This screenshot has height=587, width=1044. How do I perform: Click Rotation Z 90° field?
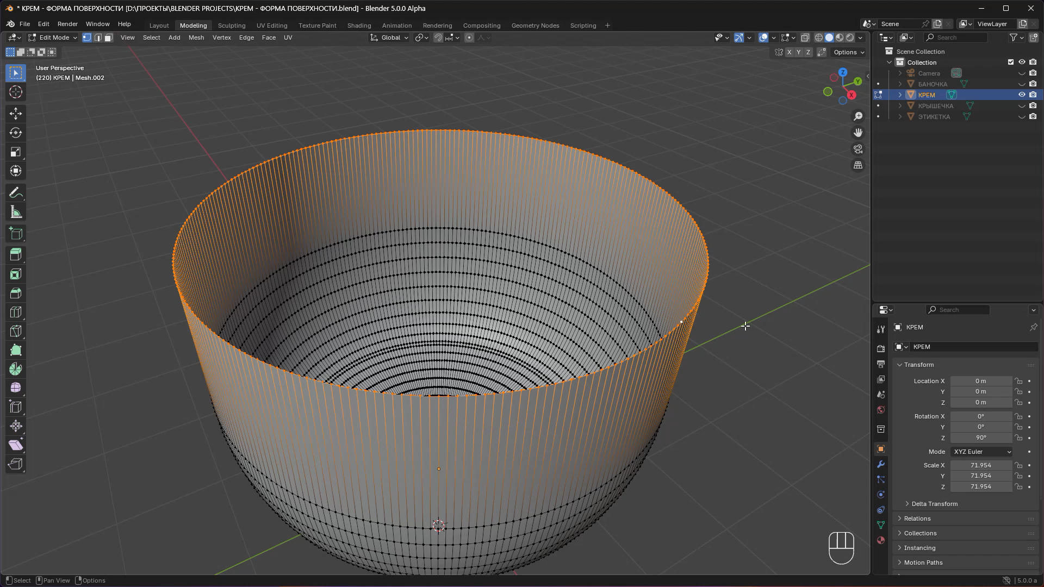tap(981, 438)
